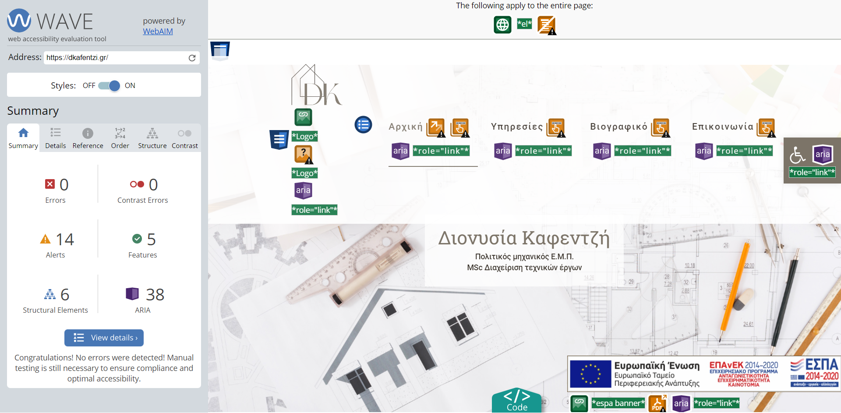Open the Contrast tab

185,138
